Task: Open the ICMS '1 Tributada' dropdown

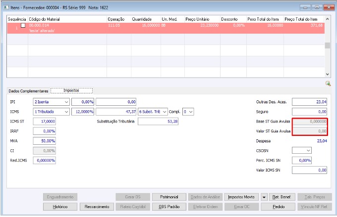Action: pos(66,112)
